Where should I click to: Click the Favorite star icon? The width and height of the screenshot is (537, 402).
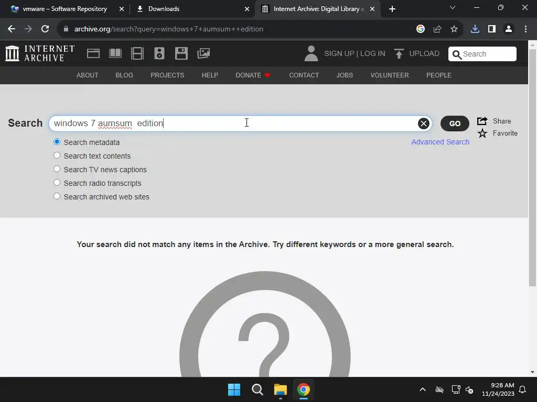click(482, 133)
